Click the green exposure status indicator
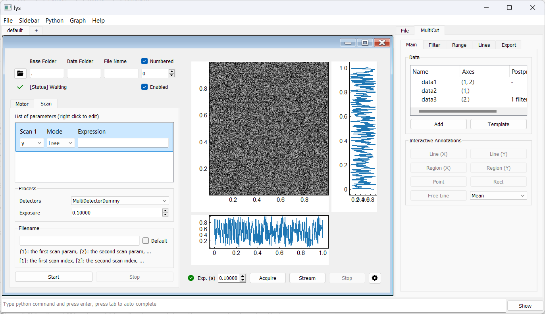Image resolution: width=545 pixels, height=314 pixels. [x=191, y=278]
